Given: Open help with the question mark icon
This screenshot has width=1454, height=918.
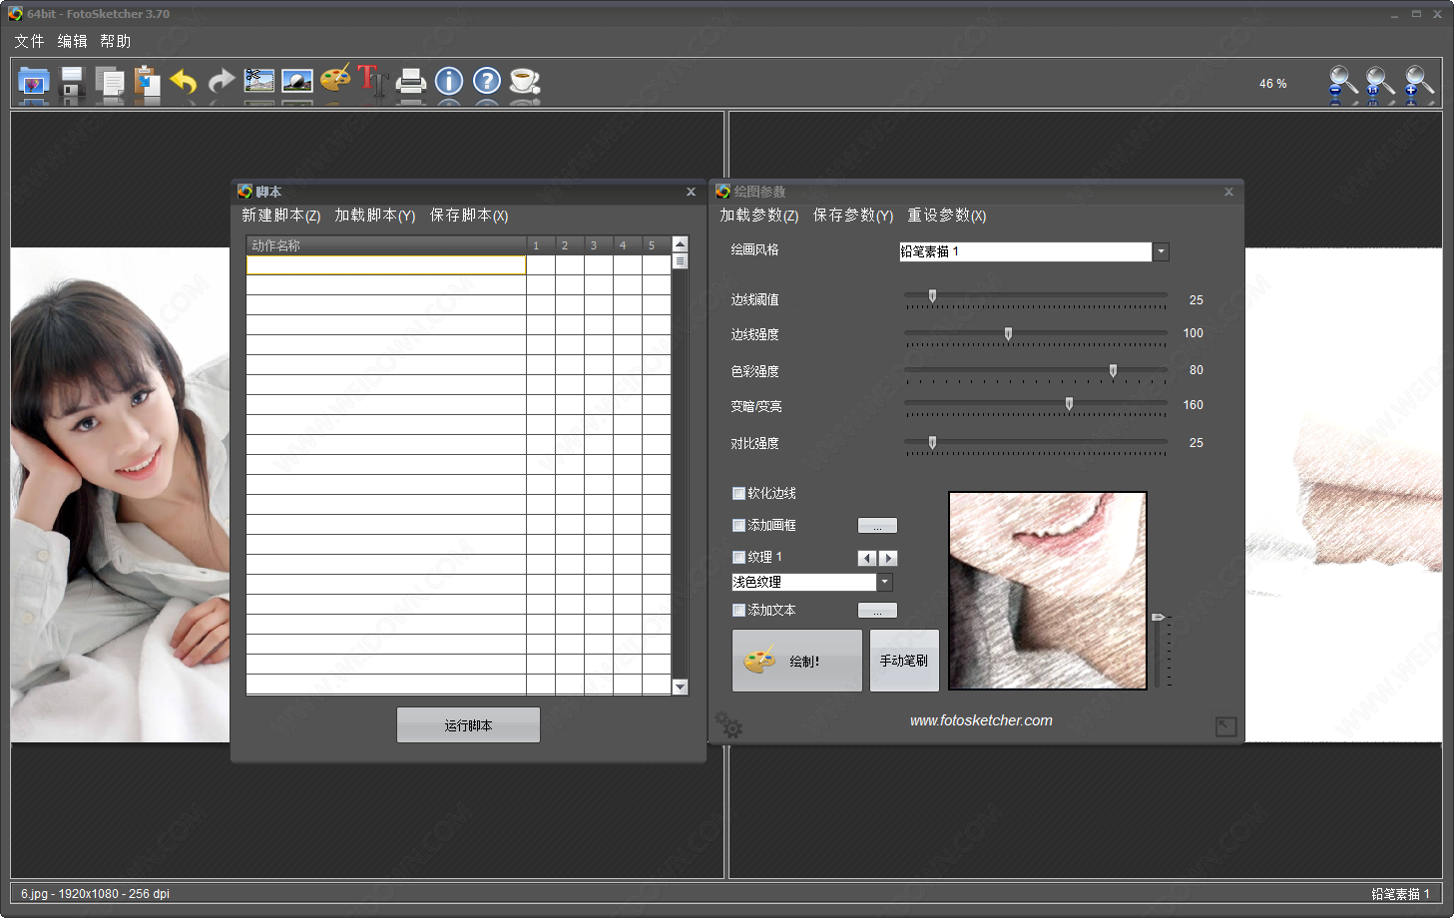Looking at the screenshot, I should (x=487, y=81).
